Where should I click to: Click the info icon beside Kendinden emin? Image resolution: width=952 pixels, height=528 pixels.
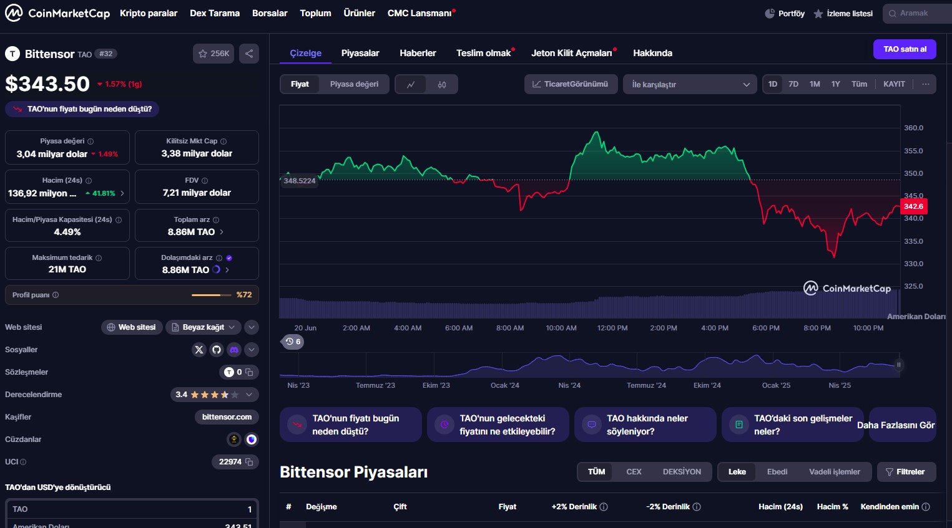coord(926,507)
